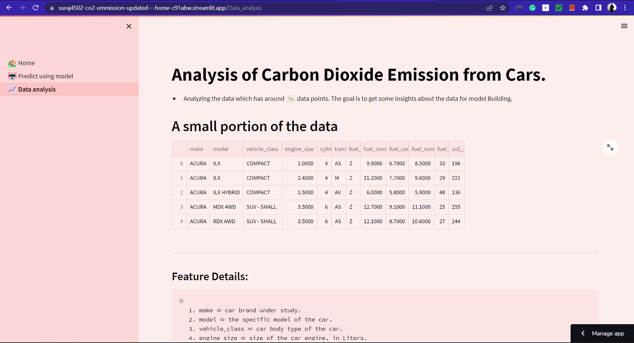Open Chrome's three-dot menu
Image resolution: width=634 pixels, height=343 pixels.
tap(625, 8)
